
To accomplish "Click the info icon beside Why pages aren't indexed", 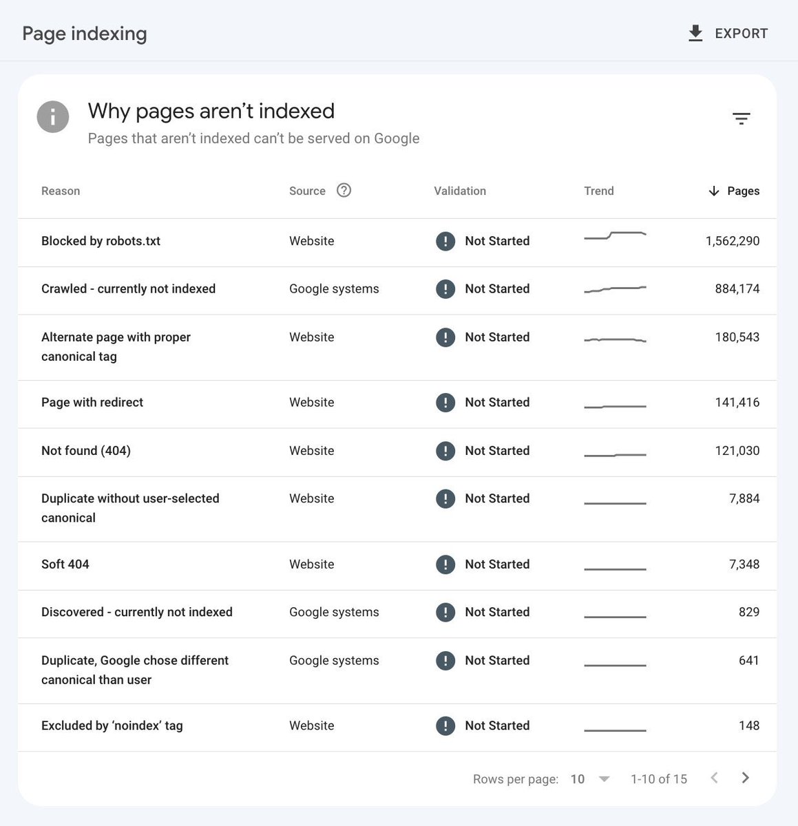I will [53, 117].
